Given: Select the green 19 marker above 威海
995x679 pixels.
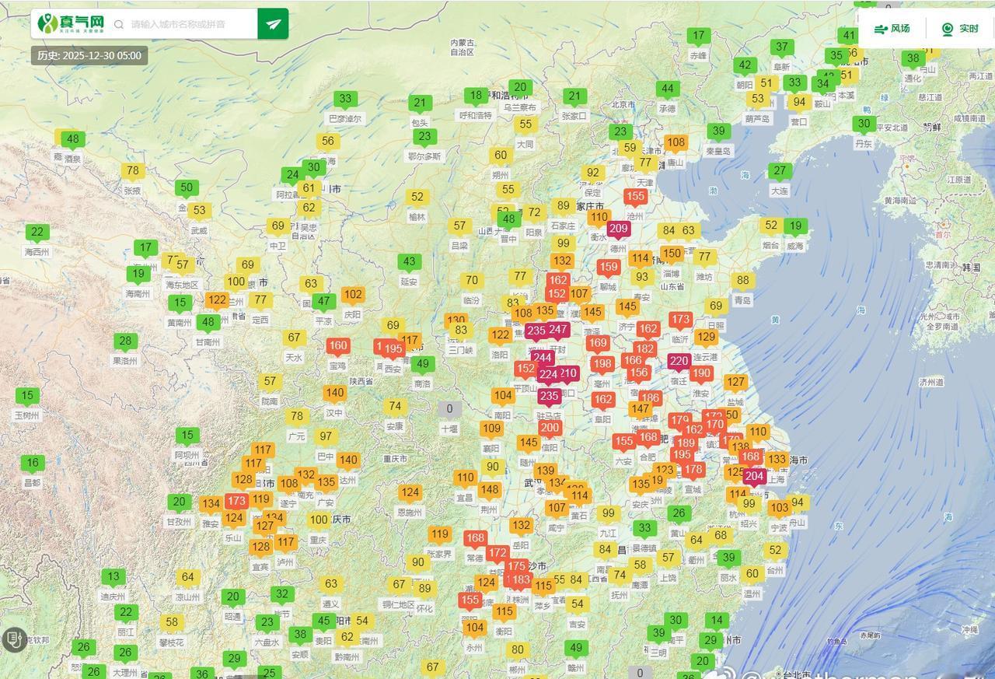Looking at the screenshot, I should (x=794, y=226).
